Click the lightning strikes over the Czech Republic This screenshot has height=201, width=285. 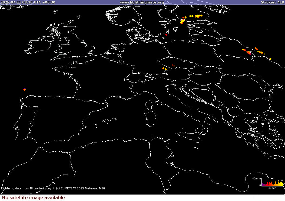[173, 66]
